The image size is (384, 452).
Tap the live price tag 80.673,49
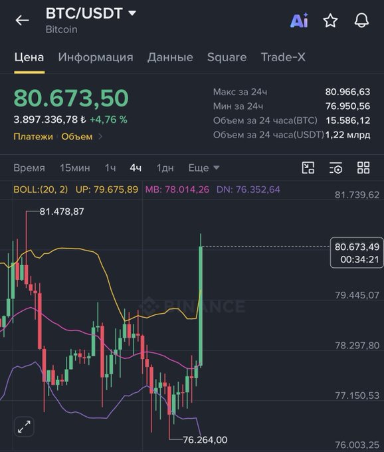point(357,253)
